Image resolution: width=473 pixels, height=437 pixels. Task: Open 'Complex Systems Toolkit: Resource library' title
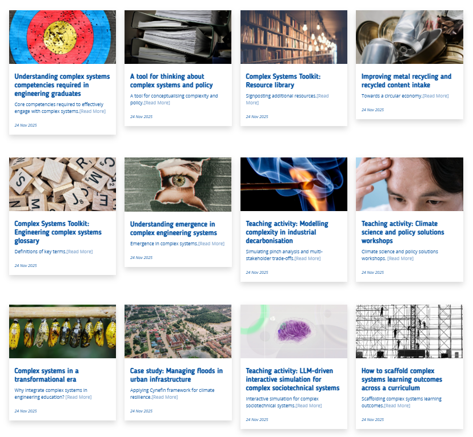click(284, 80)
